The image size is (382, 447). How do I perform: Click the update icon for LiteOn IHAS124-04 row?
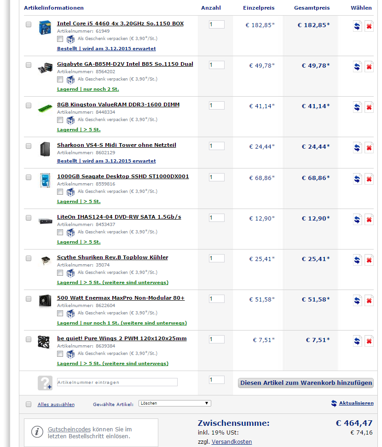pos(357,220)
